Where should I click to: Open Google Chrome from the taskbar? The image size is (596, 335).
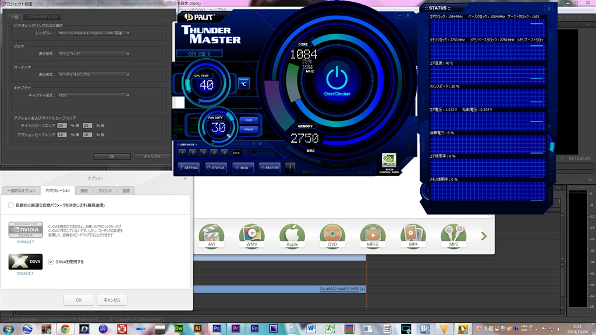coord(65,329)
